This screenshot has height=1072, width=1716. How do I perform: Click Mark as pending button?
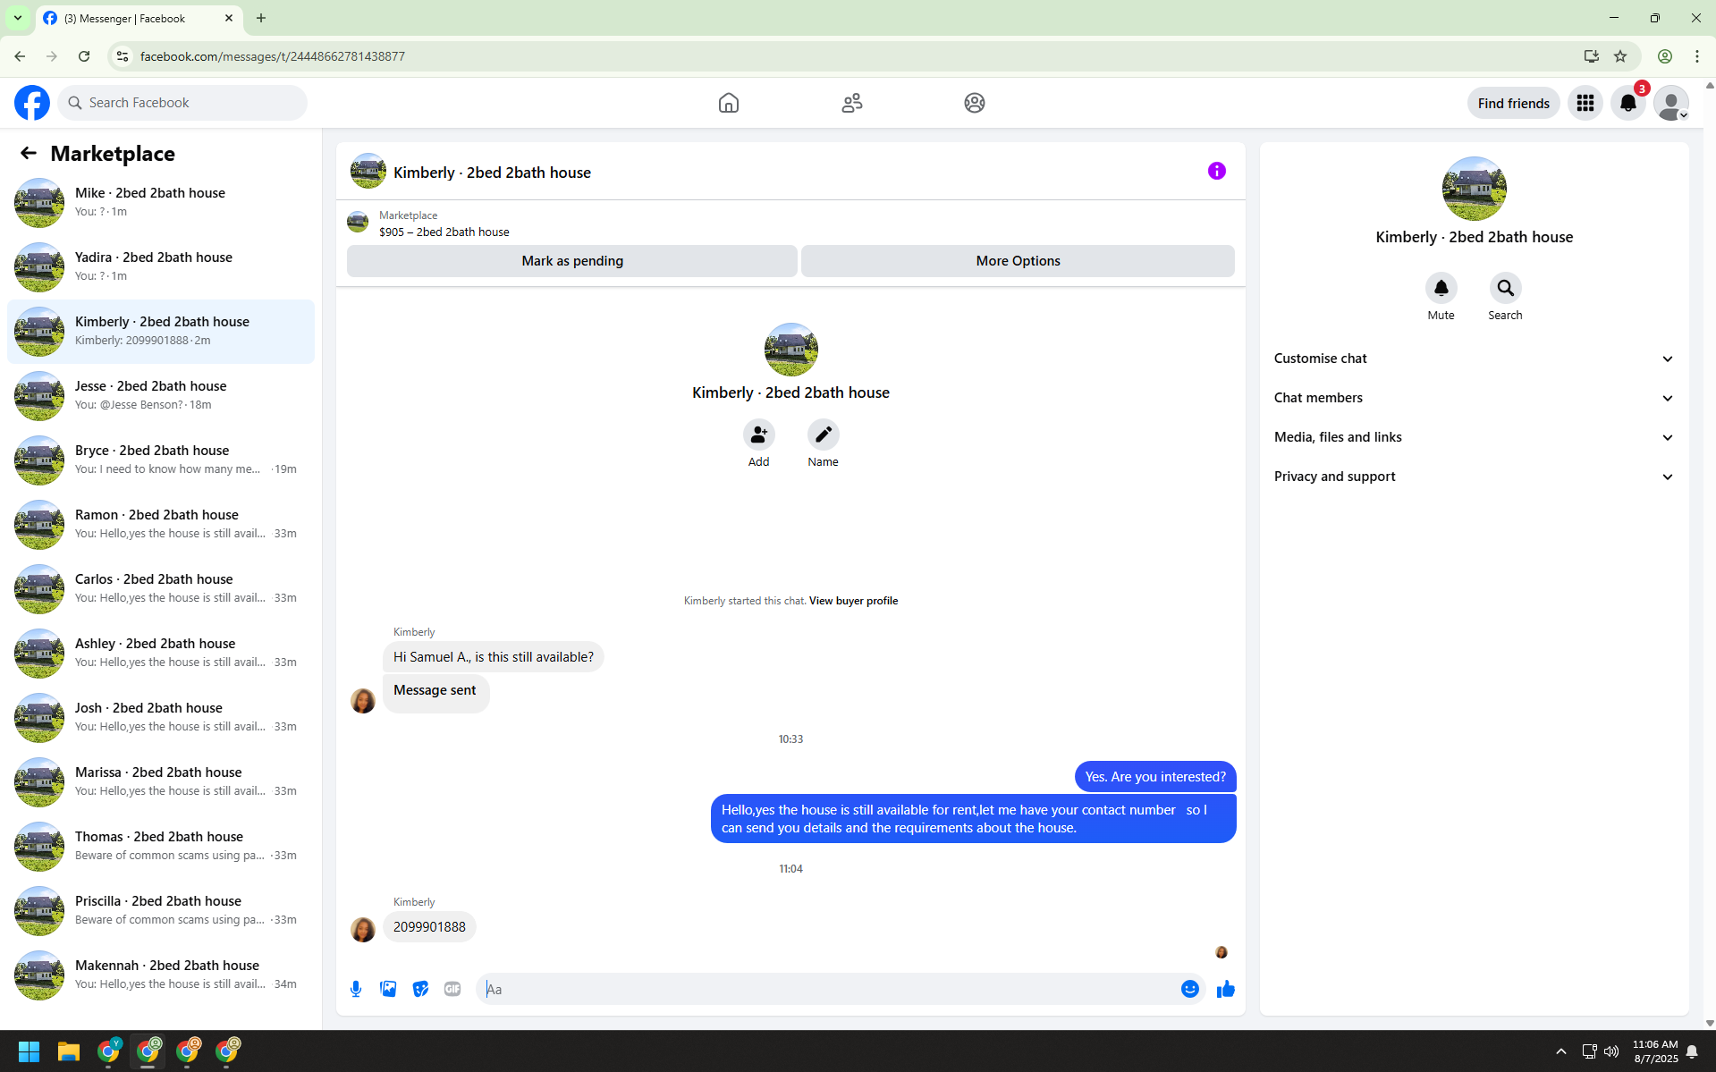pyautogui.click(x=572, y=261)
